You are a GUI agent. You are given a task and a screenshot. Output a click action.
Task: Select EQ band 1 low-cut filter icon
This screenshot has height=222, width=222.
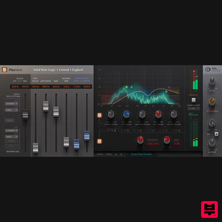(x=109, y=130)
